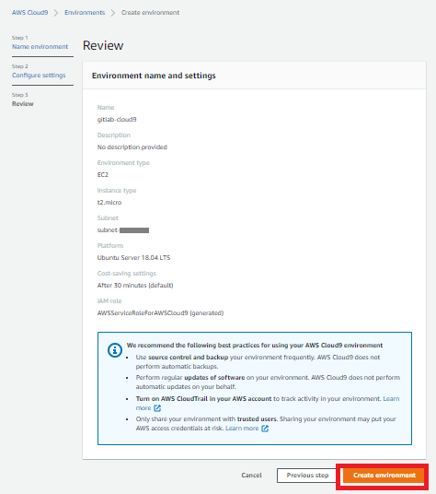Viewport: 436px width, 494px height.
Task: Click the orange Create environment button
Action: pyautogui.click(x=384, y=475)
